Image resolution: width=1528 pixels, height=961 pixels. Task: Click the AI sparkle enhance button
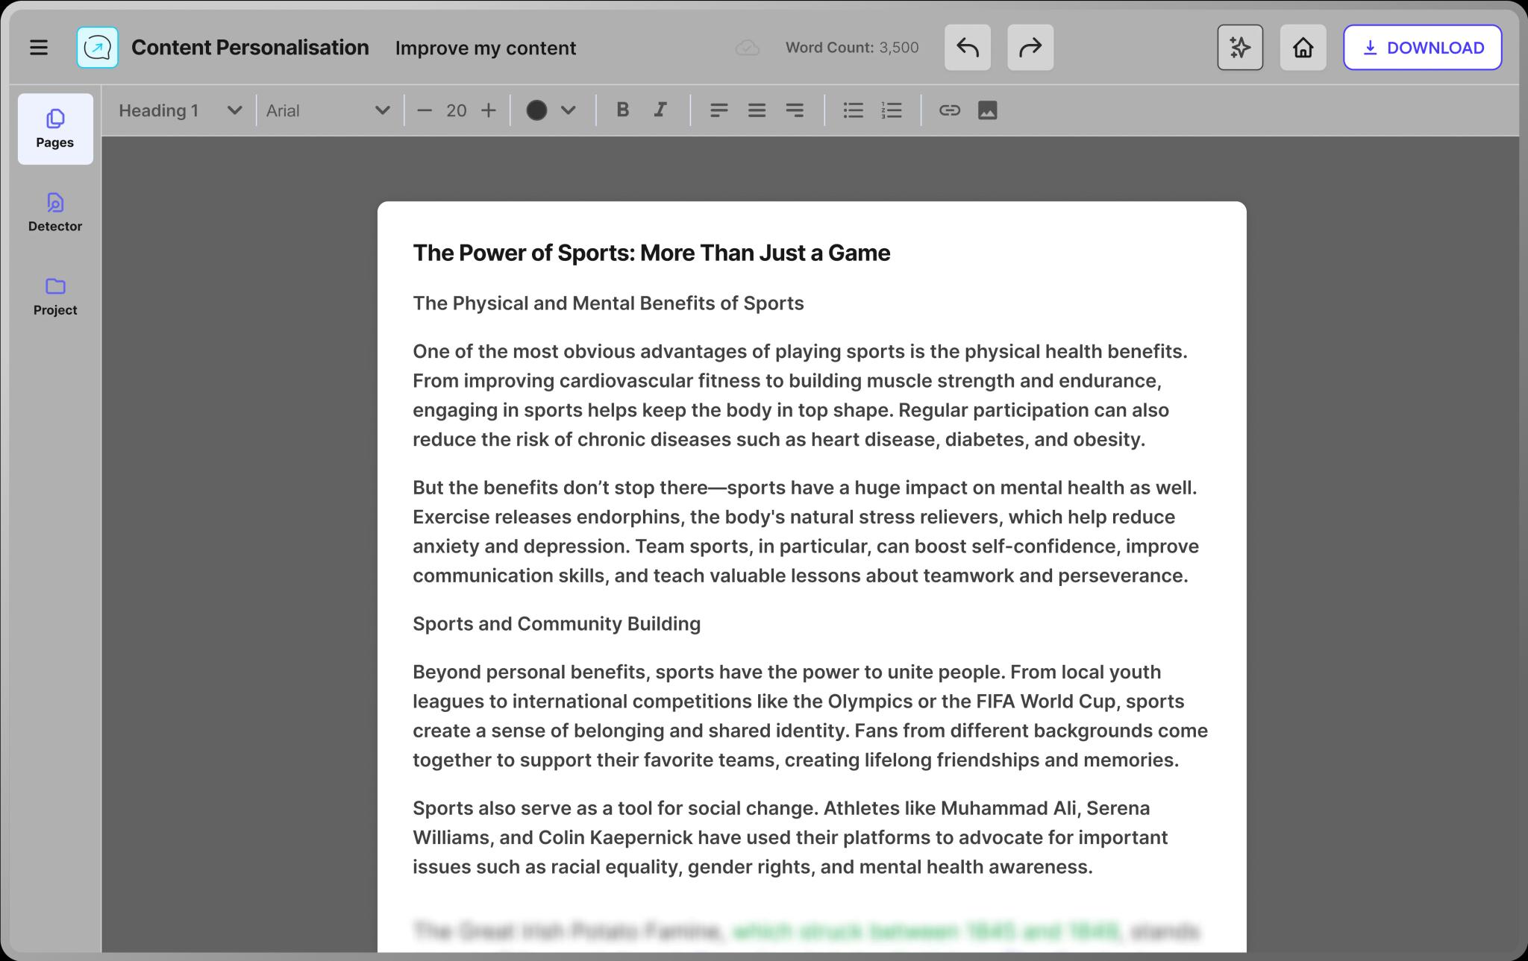(x=1239, y=48)
